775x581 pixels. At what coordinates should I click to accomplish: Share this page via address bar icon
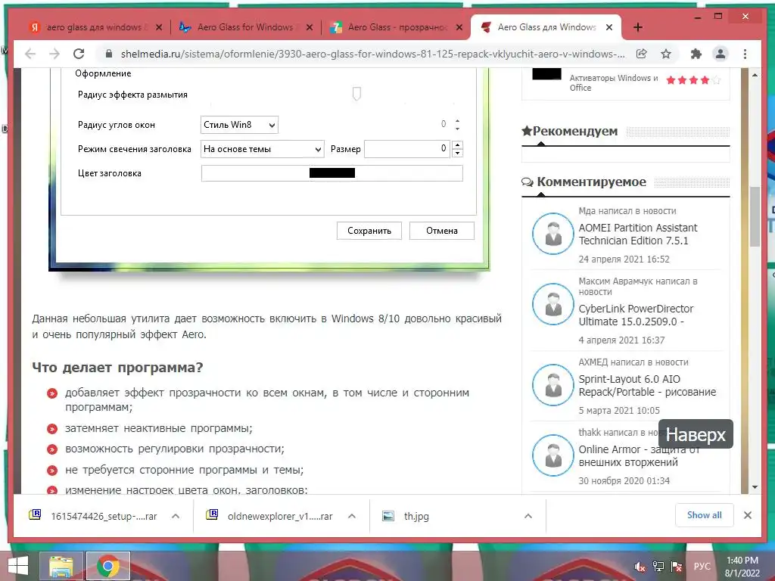pyautogui.click(x=642, y=54)
